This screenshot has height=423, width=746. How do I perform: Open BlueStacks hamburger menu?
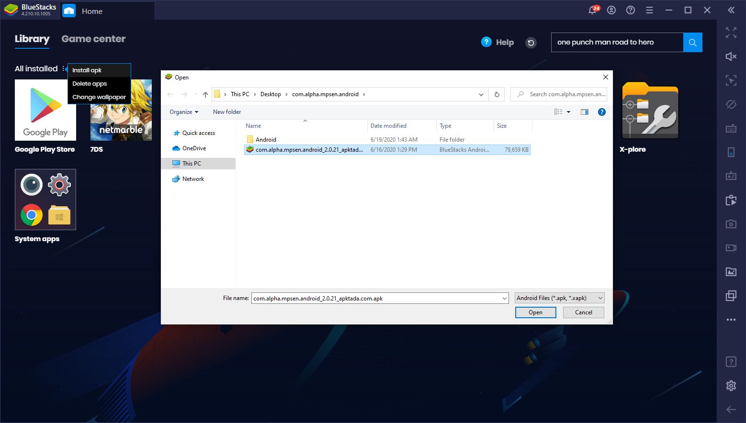[x=649, y=10]
